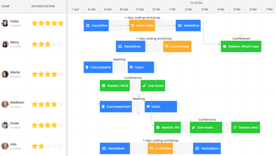Viewport: 276px width, 156px height.
Task: Click info icon in Linda's Session: Wh event
Action: [158, 127]
